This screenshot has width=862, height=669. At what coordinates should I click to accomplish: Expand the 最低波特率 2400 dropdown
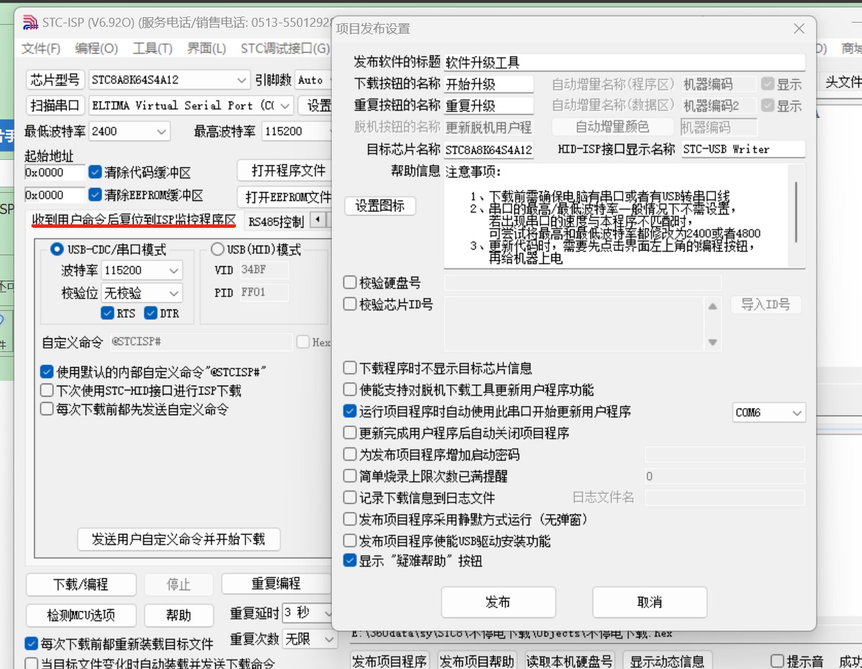(162, 131)
